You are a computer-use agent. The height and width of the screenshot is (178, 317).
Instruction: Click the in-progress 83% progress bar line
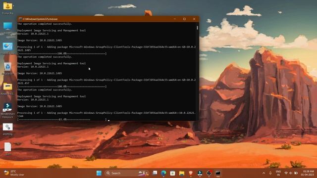coord(62,120)
